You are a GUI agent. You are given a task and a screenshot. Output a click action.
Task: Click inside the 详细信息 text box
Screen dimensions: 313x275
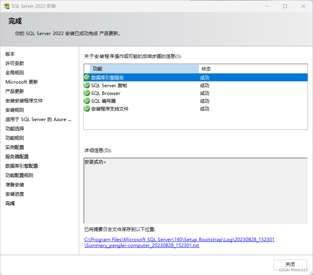tap(196, 191)
